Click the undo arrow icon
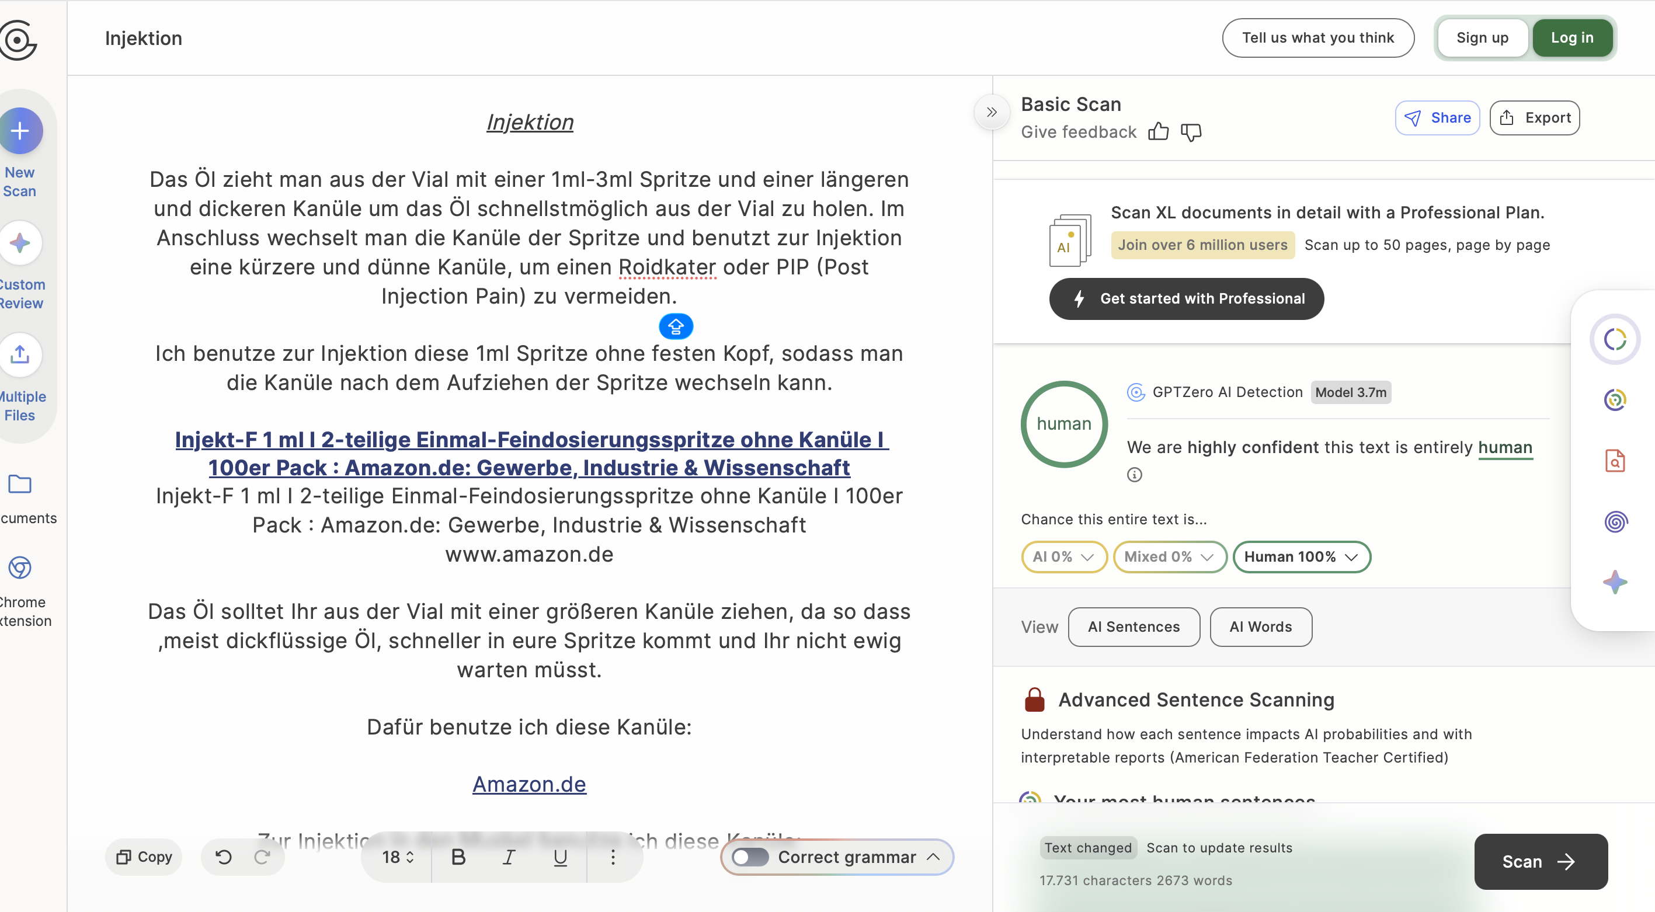Image resolution: width=1655 pixels, height=912 pixels. [x=224, y=857]
